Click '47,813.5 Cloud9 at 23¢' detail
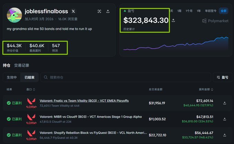This screenshot has height=144, width=234. [55, 122]
